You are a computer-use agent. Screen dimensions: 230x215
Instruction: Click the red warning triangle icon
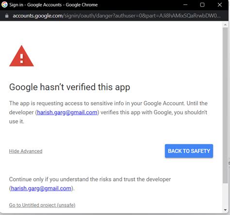click(x=21, y=56)
